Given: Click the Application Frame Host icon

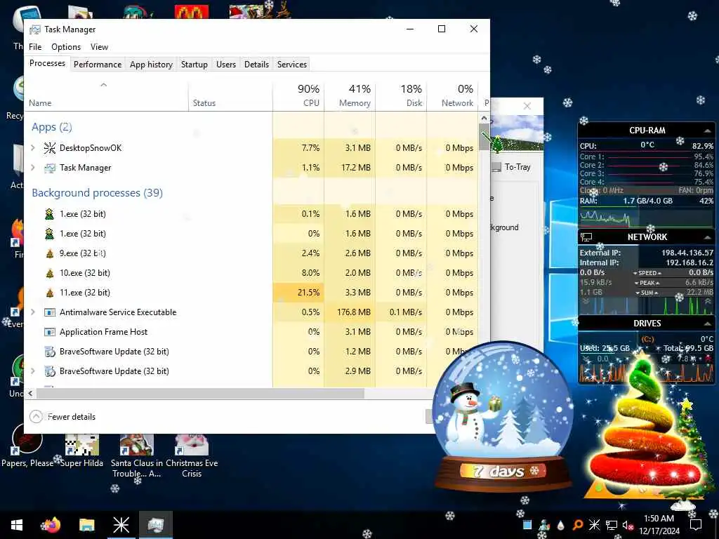Looking at the screenshot, I should tap(50, 332).
